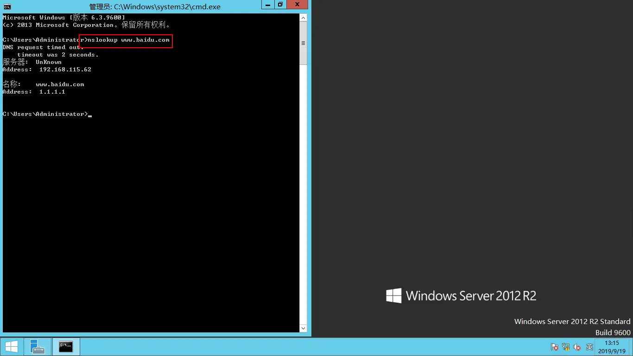
Task: Select the cmd.exe taskbar button
Action: pos(66,347)
